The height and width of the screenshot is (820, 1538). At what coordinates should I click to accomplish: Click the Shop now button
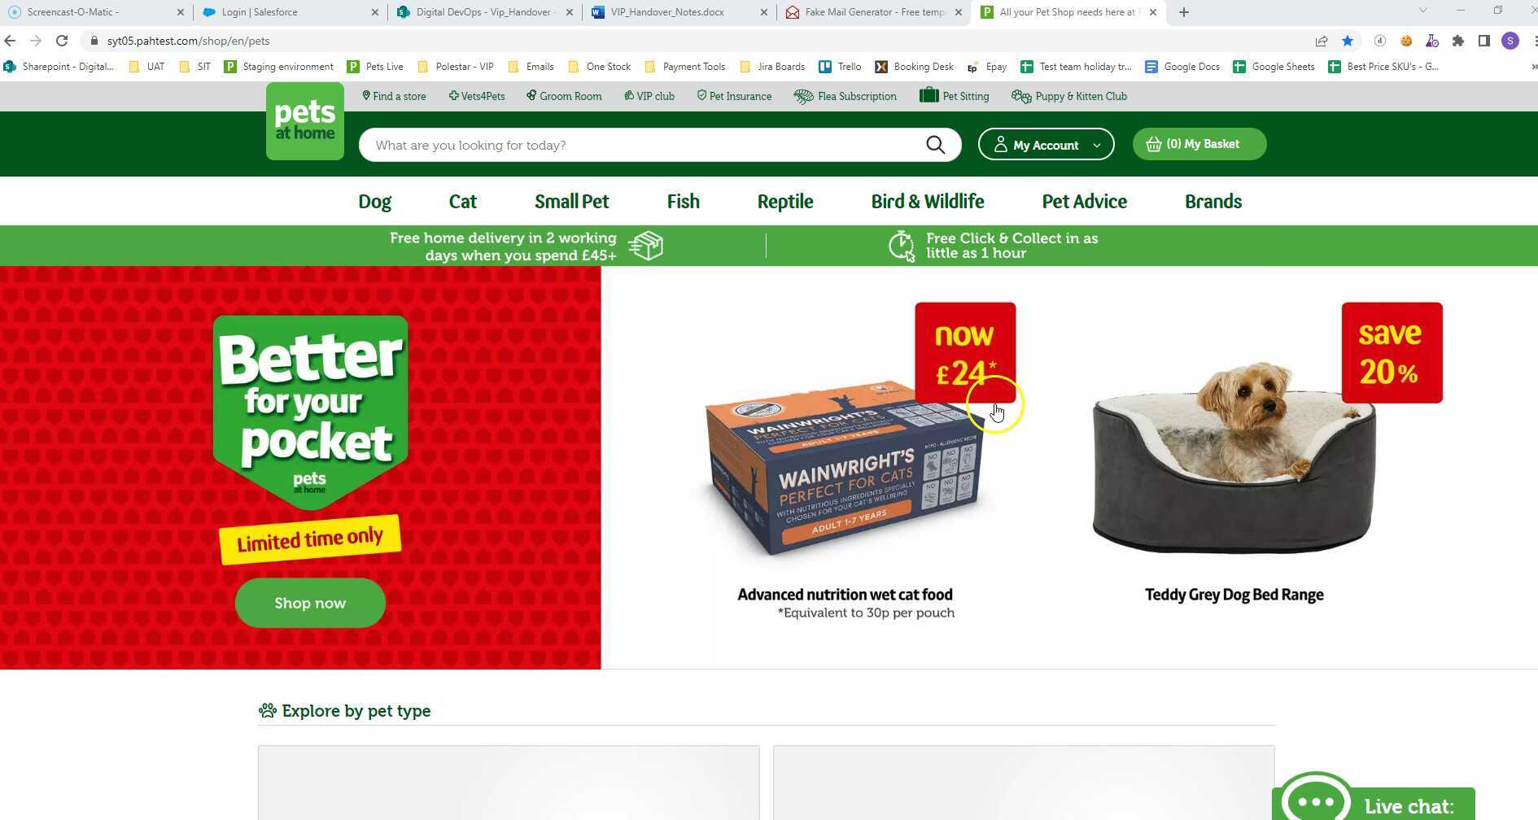tap(310, 603)
